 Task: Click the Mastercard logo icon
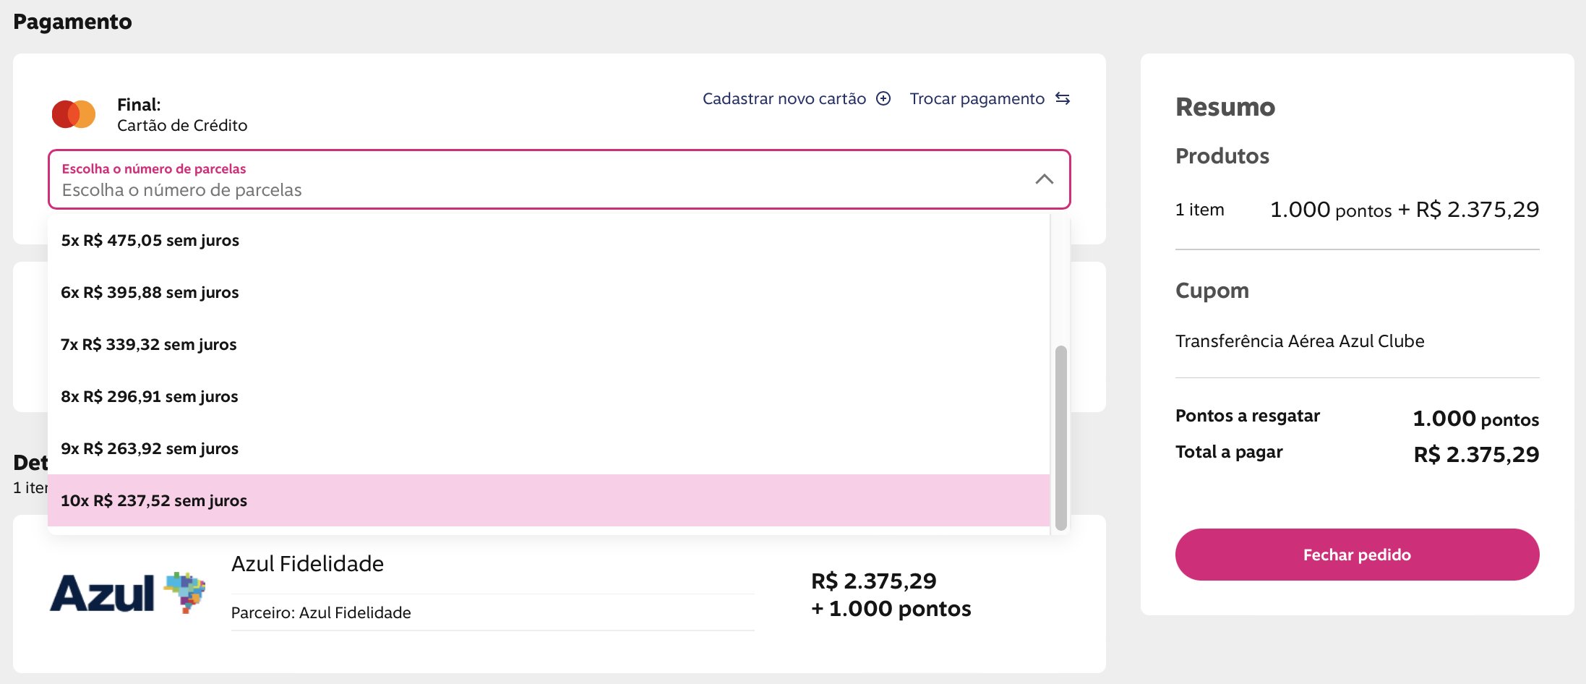tap(74, 114)
